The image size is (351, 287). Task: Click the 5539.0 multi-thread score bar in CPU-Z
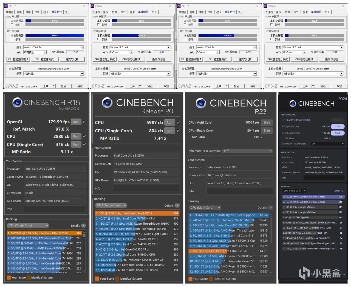pos(228,35)
